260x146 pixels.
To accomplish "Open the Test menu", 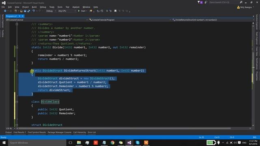I will pos(67,7).
